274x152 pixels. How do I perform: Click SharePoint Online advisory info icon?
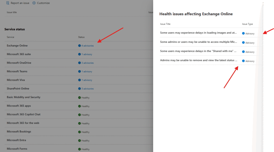pos(79,88)
